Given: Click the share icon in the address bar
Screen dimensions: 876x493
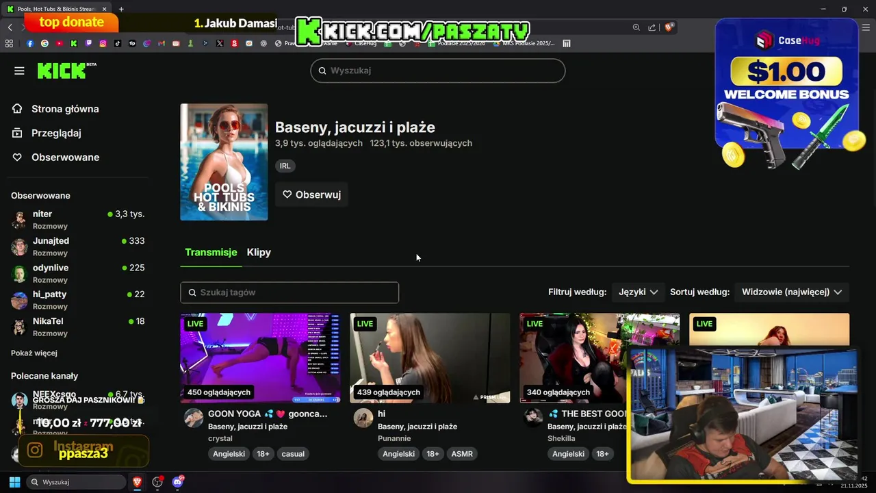Looking at the screenshot, I should (x=652, y=27).
